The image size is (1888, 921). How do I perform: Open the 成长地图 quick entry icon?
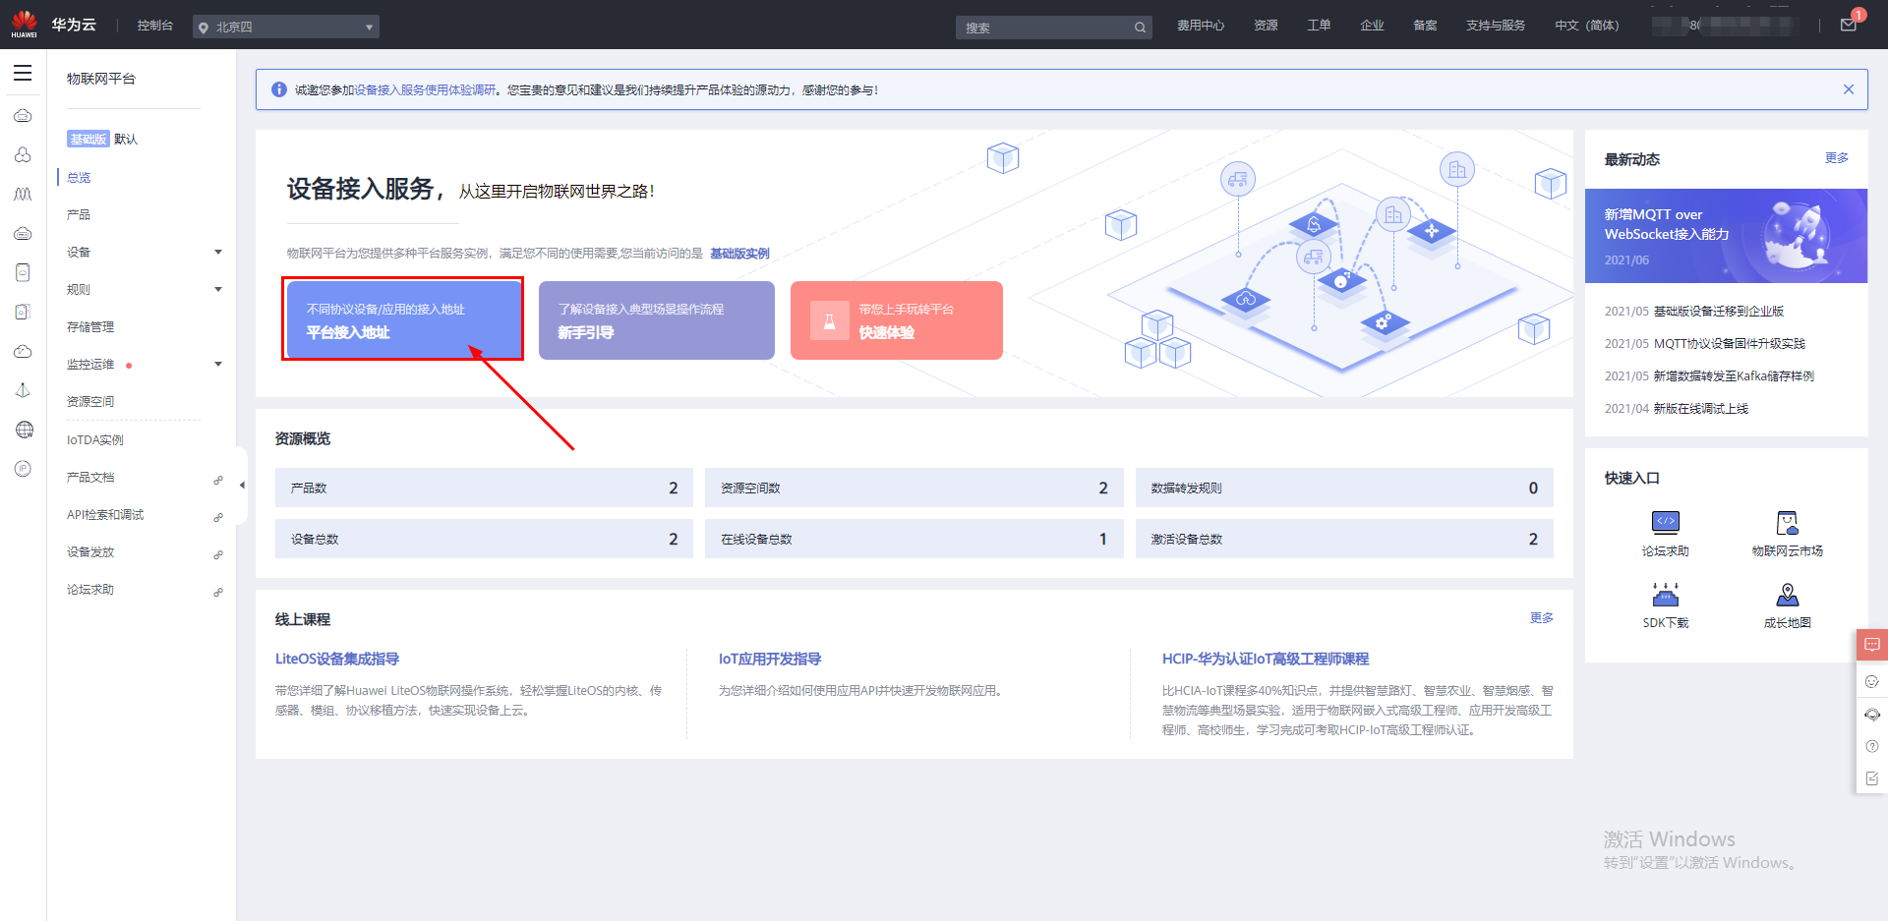point(1787,596)
